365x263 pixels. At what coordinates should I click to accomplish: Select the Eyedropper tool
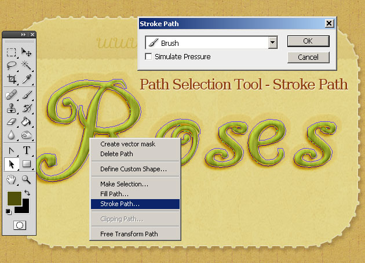27,79
